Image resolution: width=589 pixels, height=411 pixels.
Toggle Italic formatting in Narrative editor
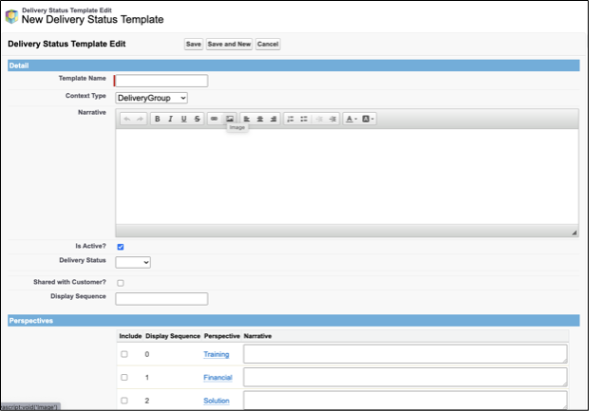click(x=171, y=119)
